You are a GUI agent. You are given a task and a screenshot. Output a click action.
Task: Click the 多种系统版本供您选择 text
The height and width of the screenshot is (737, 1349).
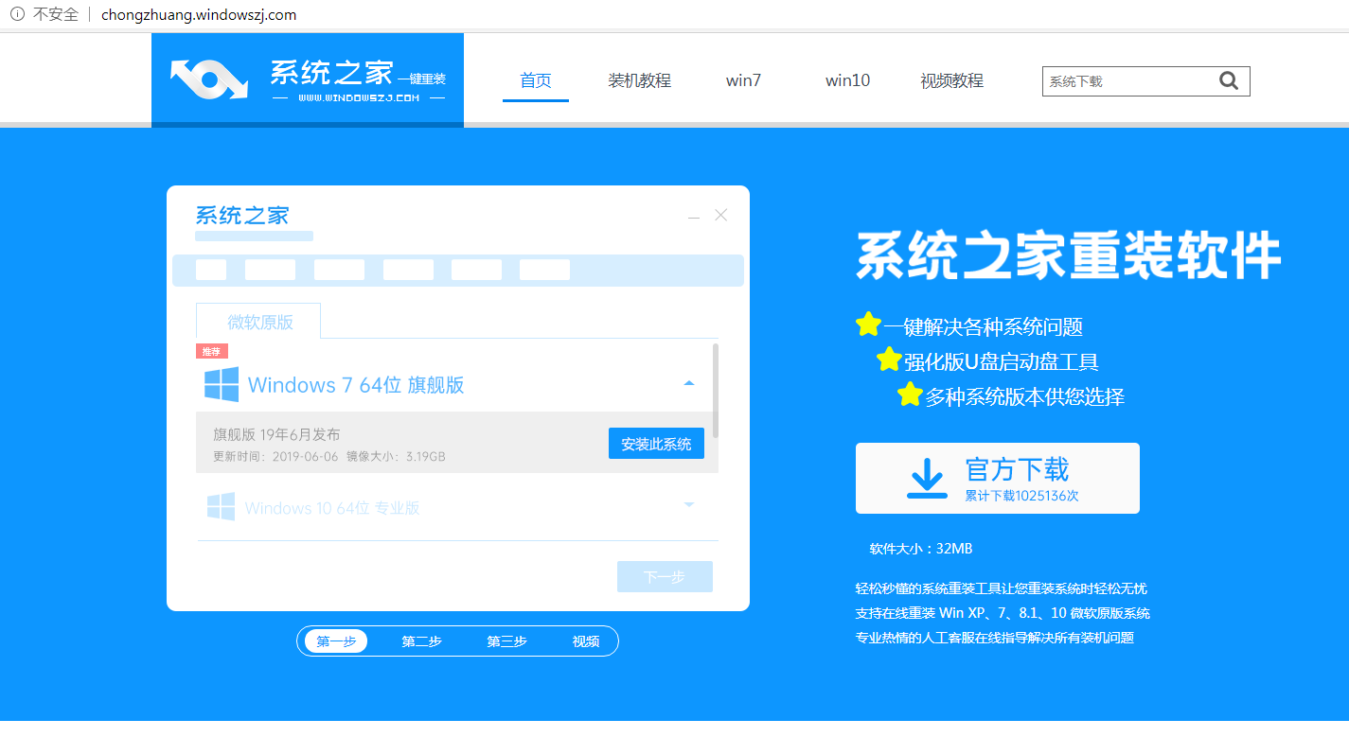point(1025,396)
